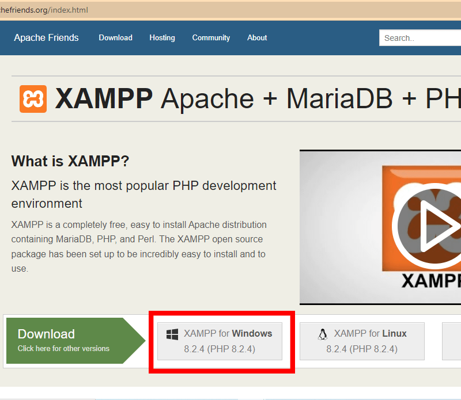Open the About menu
The width and height of the screenshot is (461, 400).
click(257, 37)
